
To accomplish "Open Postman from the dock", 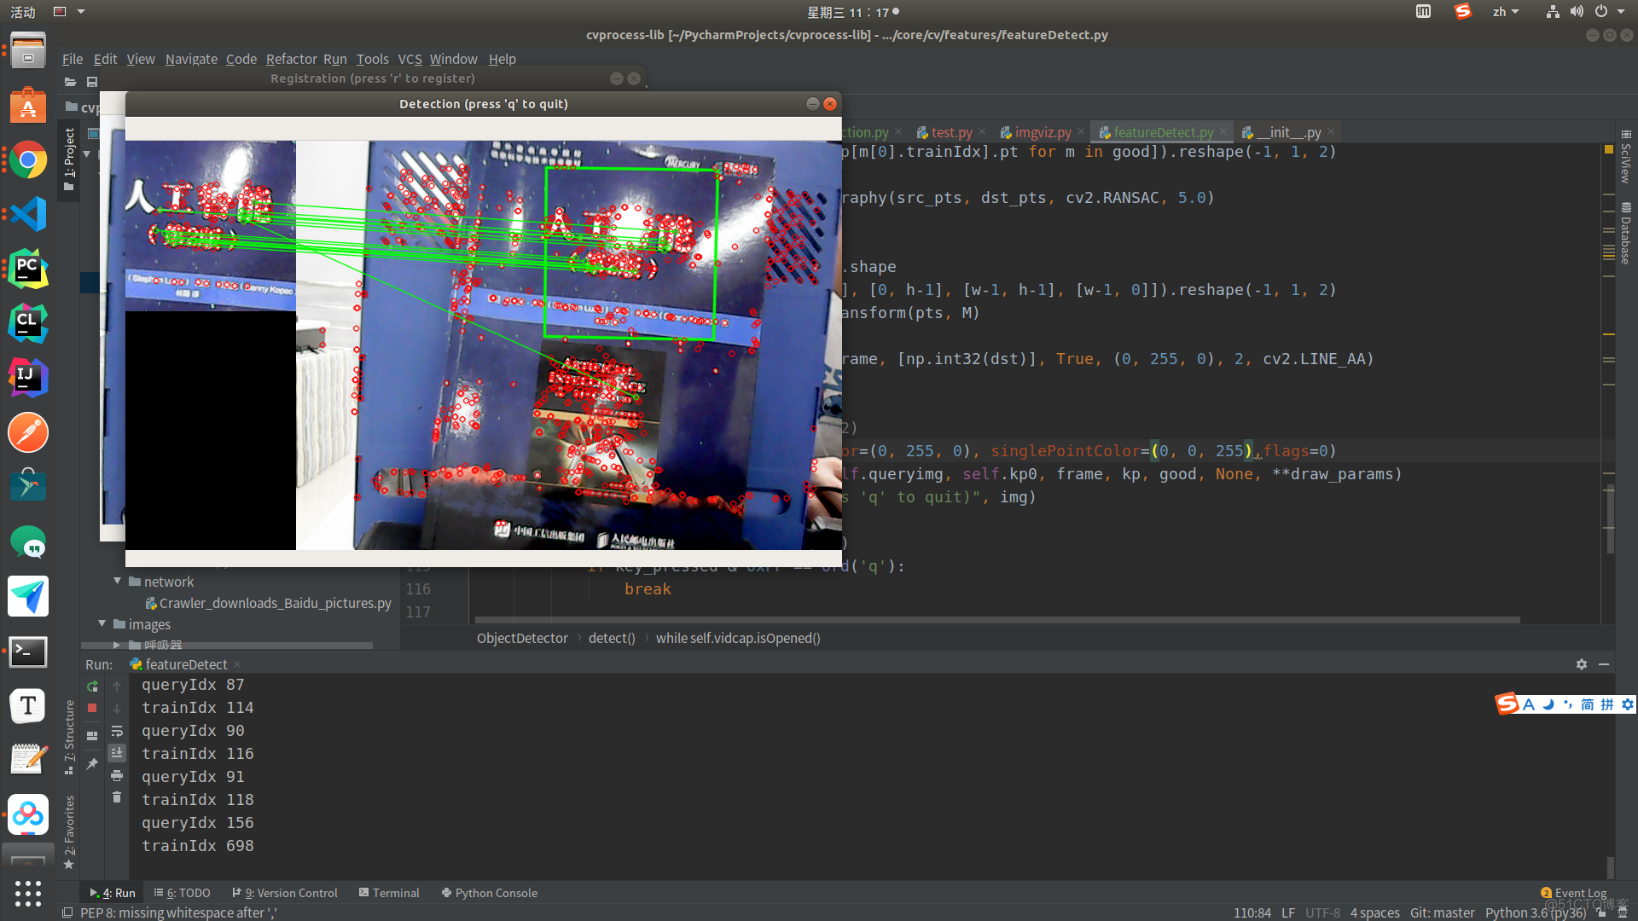I will (x=28, y=432).
